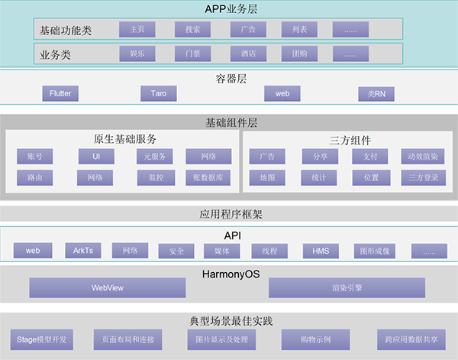458x360 pixels.
Task: Click the 支付 box in 三方组件
Action: pos(370,157)
